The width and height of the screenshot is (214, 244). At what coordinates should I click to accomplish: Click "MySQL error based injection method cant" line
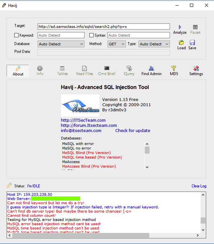pos(54,224)
